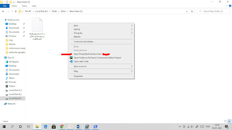This screenshot has height=130, width=232.
Task: Open the img folder in sidebar
Action: (11, 40)
